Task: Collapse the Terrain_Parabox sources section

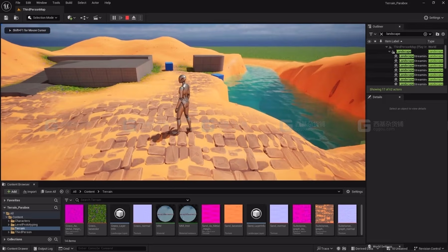Action: click(4, 208)
